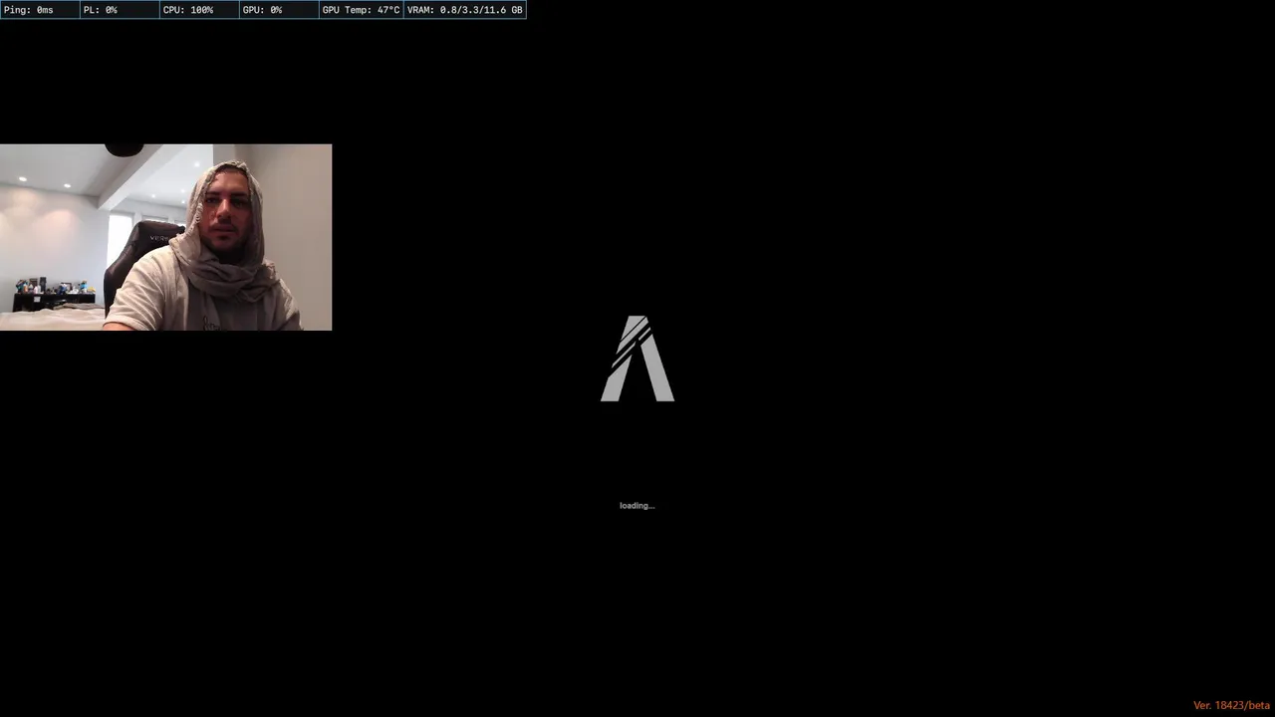Image resolution: width=1275 pixels, height=717 pixels.
Task: Select the GPU: 0% overlay entry
Action: coord(279,10)
